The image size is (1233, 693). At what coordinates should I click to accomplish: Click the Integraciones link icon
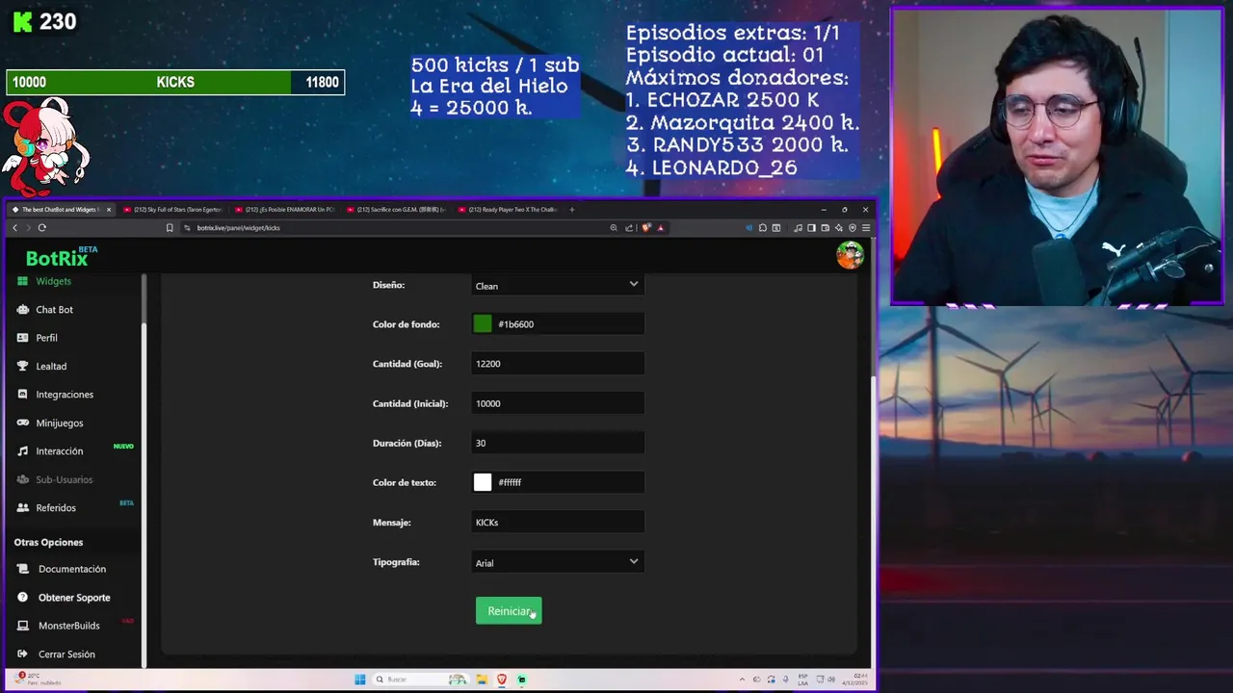pos(22,395)
